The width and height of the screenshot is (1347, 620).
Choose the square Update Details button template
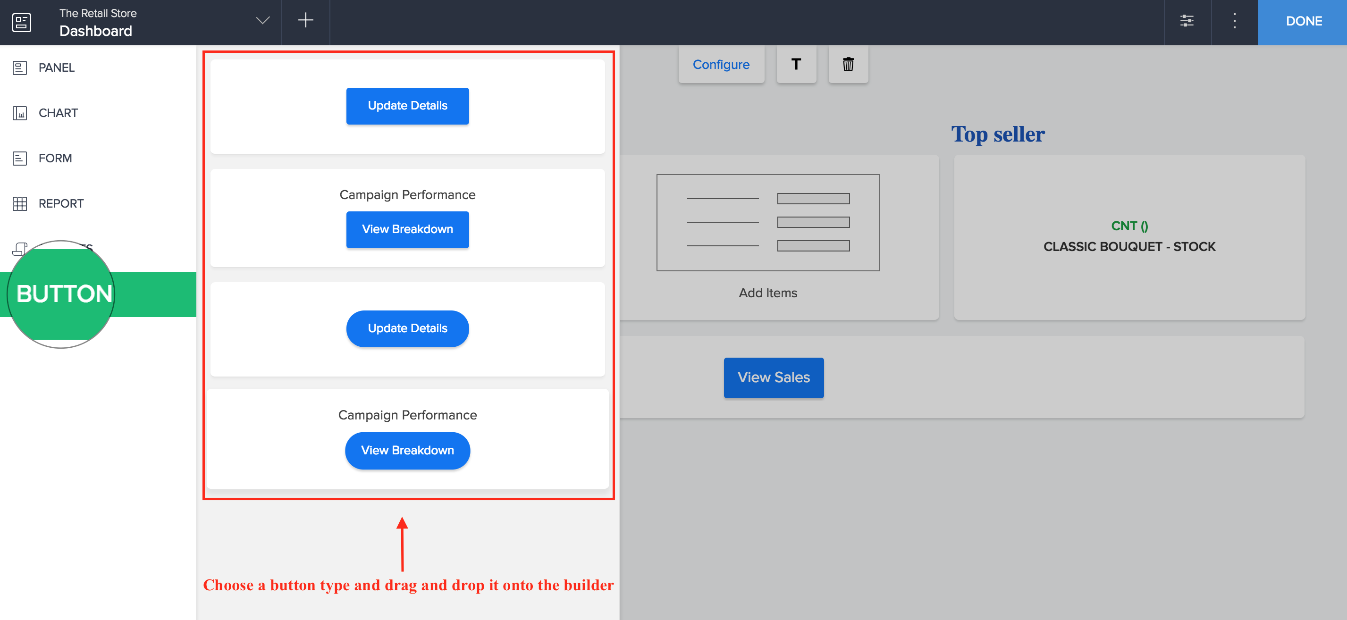(x=407, y=106)
